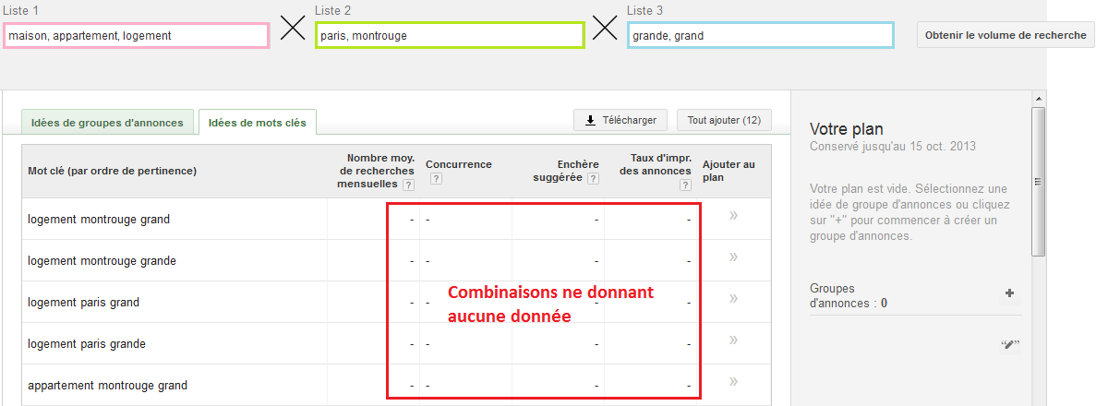This screenshot has height=406, width=1096.
Task: Click the add arrows for appartement montrouge grand
Action: (x=733, y=381)
